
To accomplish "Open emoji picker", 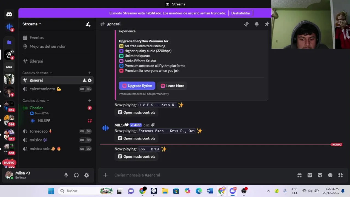I will pyautogui.click(x=330, y=175).
